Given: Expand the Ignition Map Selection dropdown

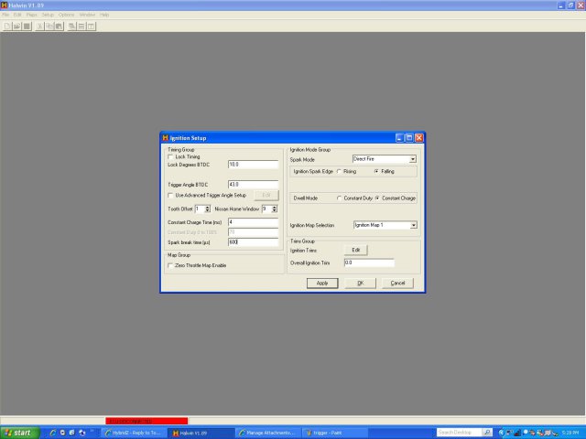Looking at the screenshot, I should click(x=413, y=224).
